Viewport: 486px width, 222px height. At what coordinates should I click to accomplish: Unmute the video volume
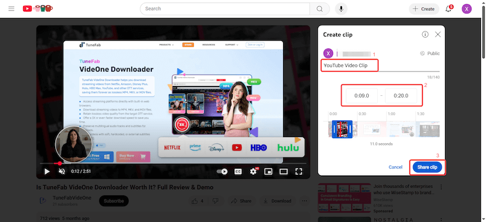pyautogui.click(x=62, y=171)
